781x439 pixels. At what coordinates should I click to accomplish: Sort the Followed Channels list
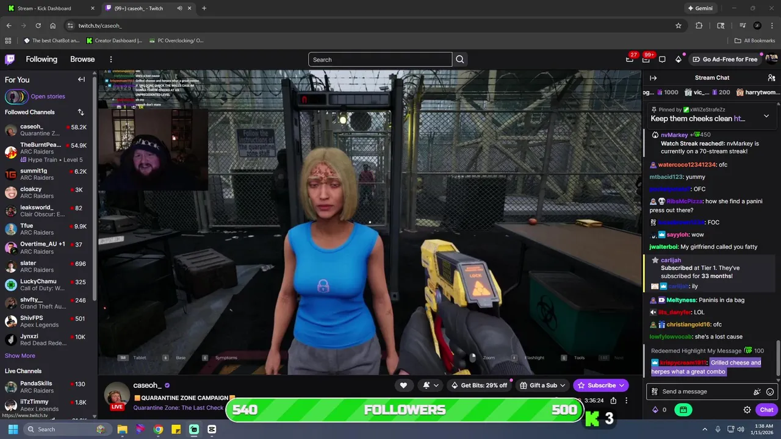point(81,112)
